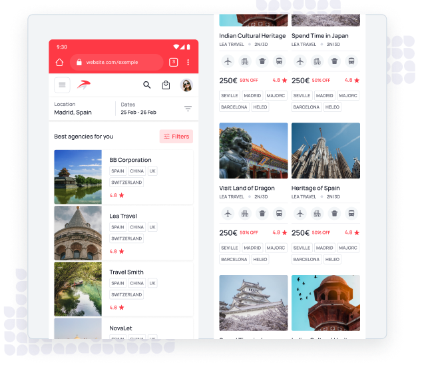Image resolution: width=428 pixels, height=365 pixels.
Task: Click the bus icon under Indian Cultural Heritage
Action: (279, 61)
